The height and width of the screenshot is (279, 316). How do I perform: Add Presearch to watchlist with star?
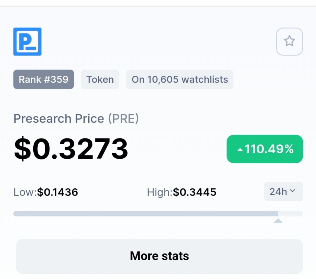(289, 42)
